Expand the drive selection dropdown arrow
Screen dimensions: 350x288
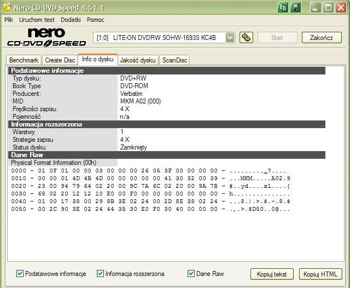[230, 37]
